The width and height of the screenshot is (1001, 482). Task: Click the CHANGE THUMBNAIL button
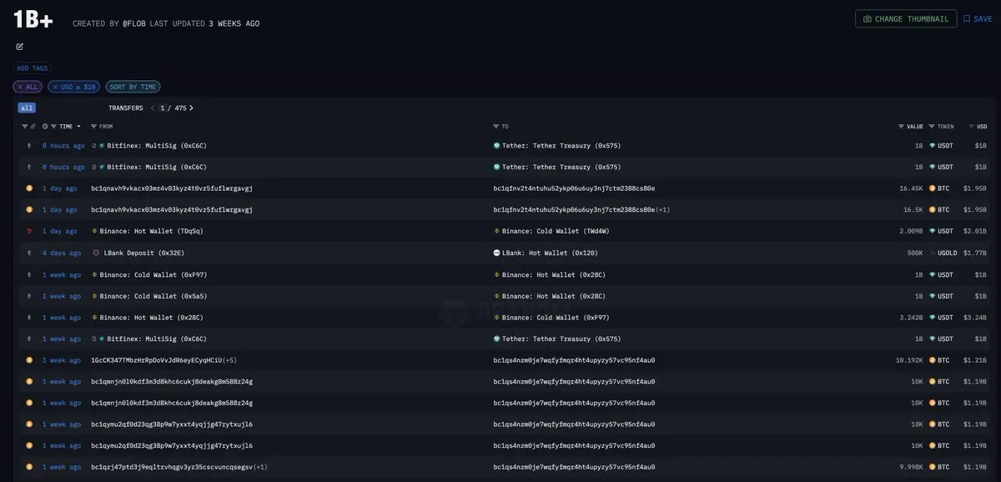pos(906,18)
